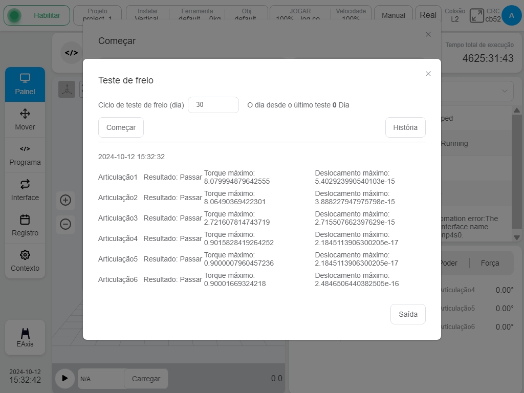Open the user avatar A menu
This screenshot has height=393, width=524.
tap(511, 15)
